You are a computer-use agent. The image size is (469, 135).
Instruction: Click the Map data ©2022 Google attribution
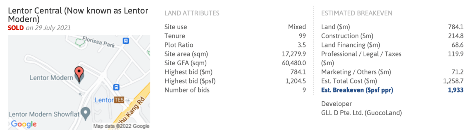pyautogui.click(x=121, y=126)
